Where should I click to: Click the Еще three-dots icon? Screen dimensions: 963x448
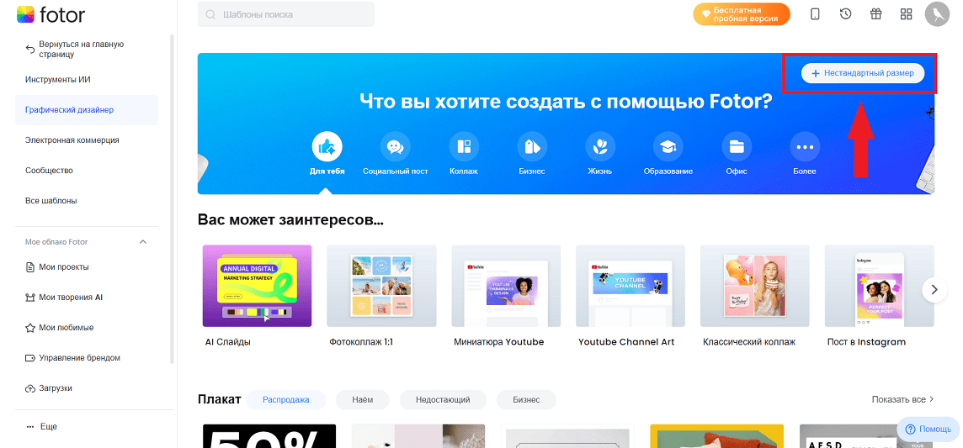[30, 426]
